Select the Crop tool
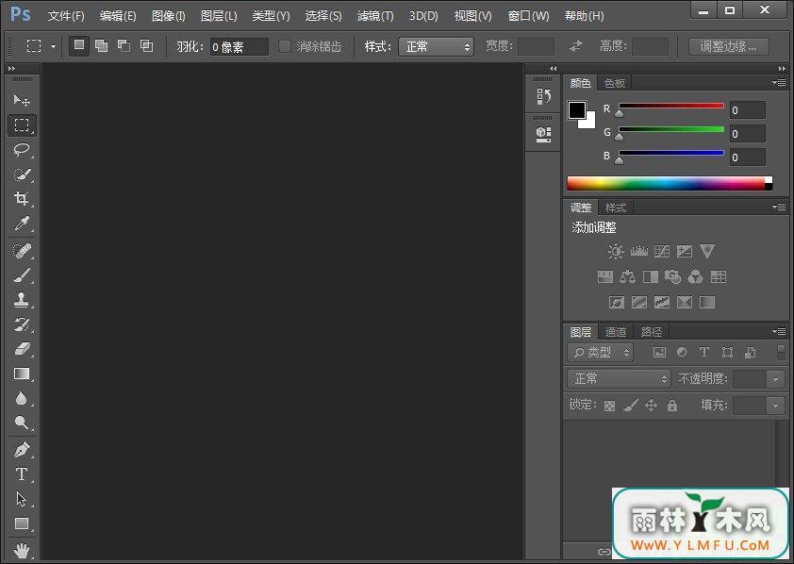794x564 pixels. coord(22,198)
